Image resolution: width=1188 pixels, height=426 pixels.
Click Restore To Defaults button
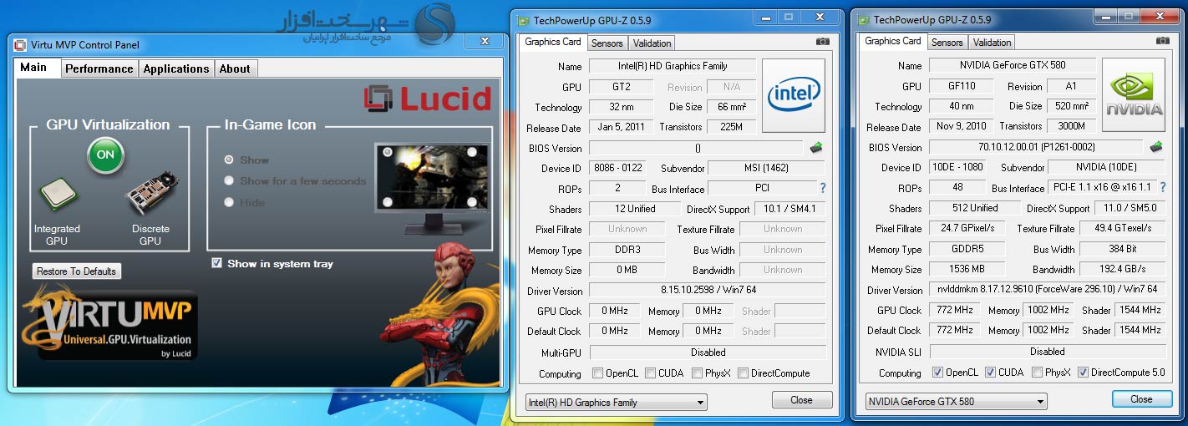(x=77, y=271)
